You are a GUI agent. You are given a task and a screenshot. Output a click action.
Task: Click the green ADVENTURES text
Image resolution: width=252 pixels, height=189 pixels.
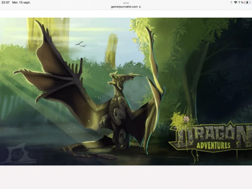(214, 146)
